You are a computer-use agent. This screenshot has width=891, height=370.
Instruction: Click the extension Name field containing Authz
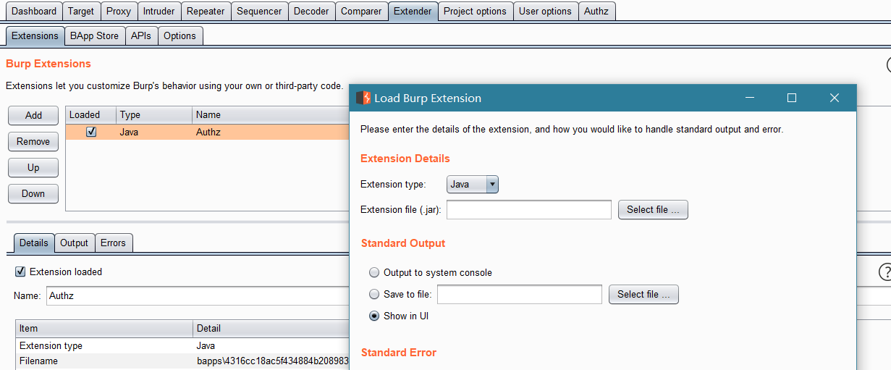coord(197,295)
